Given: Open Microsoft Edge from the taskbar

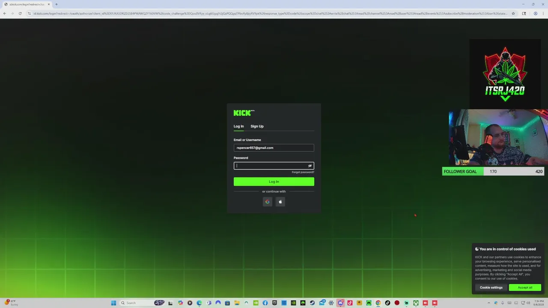Looking at the screenshot, I should pyautogui.click(x=199, y=303).
